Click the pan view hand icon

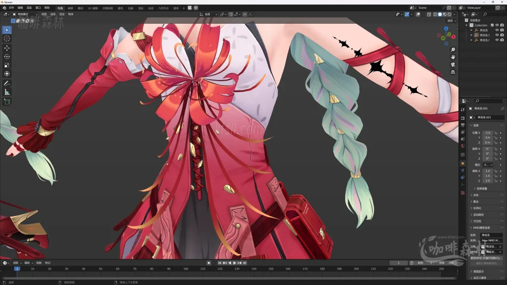point(453,57)
